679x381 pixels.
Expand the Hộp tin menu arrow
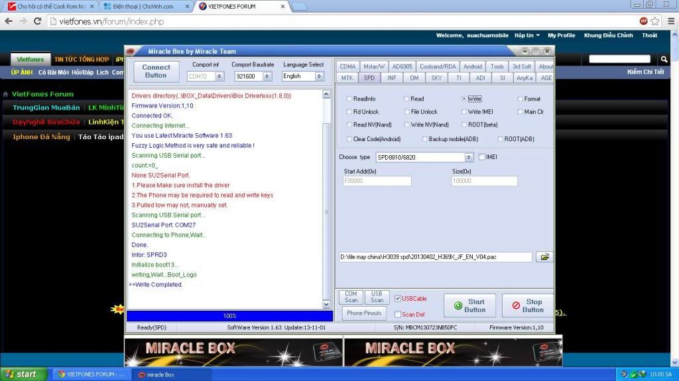point(538,36)
